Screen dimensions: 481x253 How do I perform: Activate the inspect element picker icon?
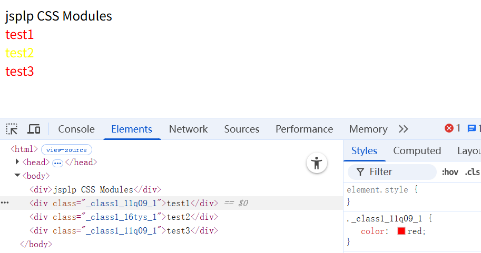[x=12, y=129]
